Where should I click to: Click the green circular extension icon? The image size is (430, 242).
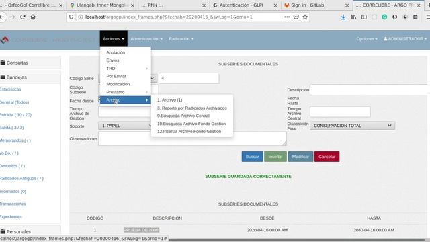[384, 17]
